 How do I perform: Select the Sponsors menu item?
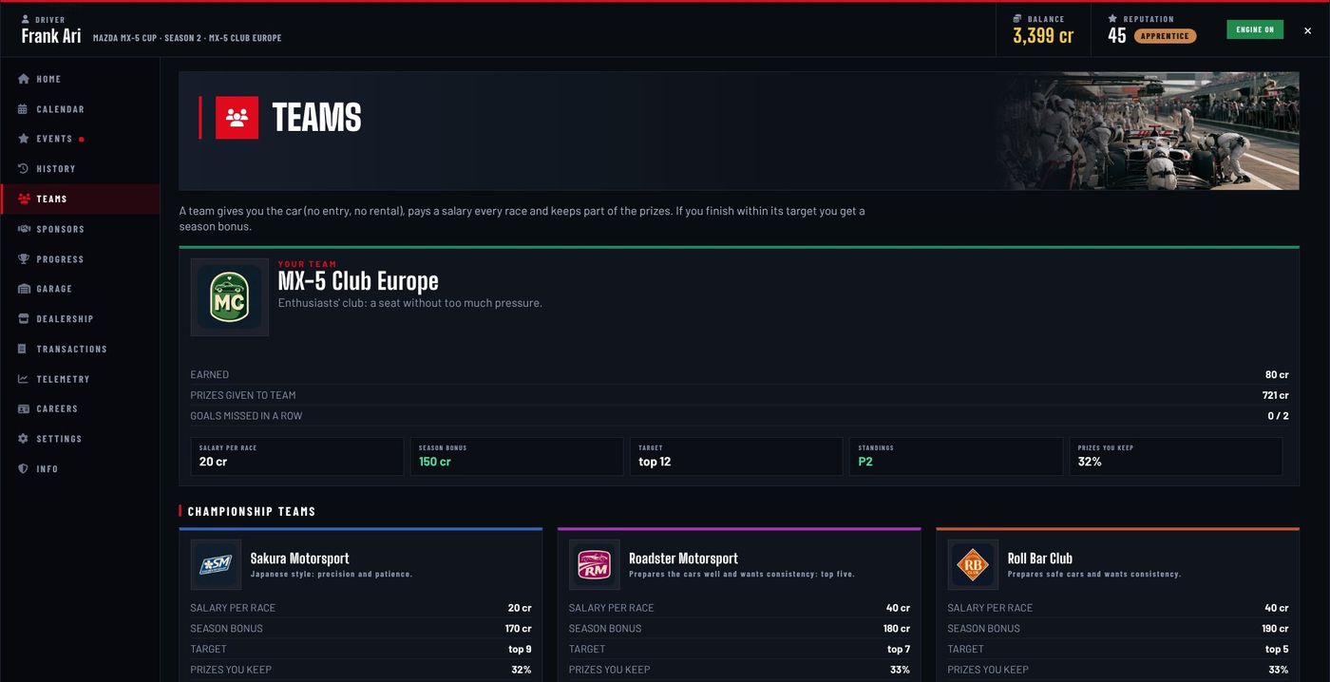click(x=80, y=229)
